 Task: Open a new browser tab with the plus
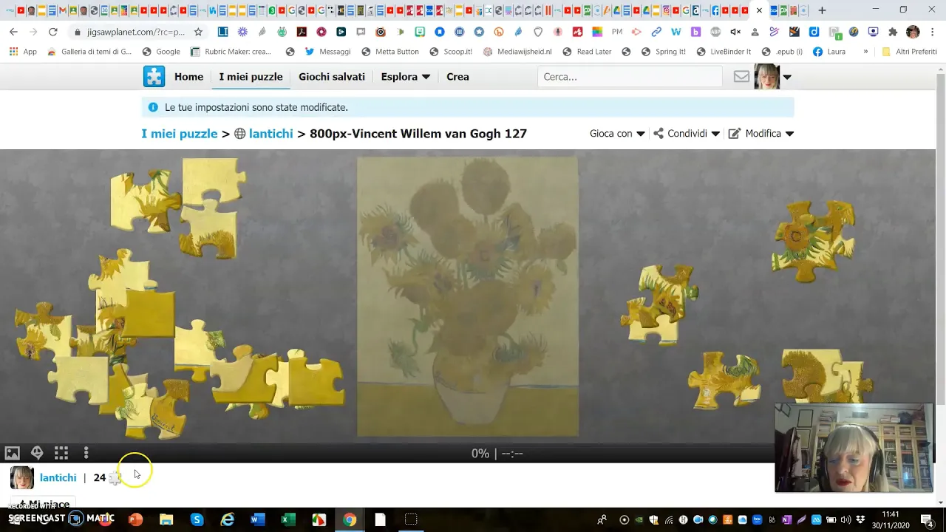coord(822,10)
